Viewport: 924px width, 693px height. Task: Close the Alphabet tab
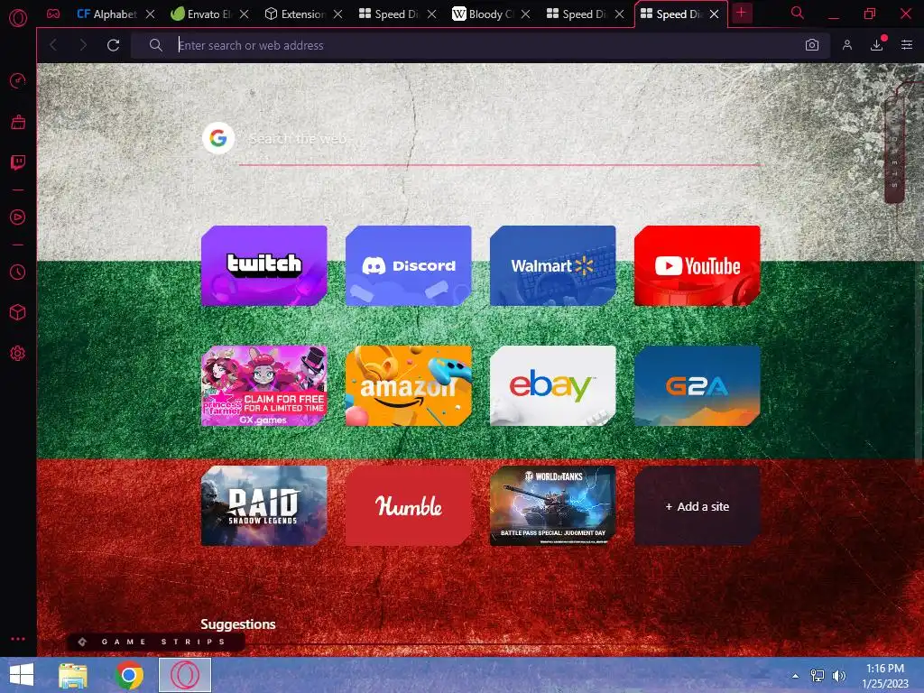[x=151, y=14]
